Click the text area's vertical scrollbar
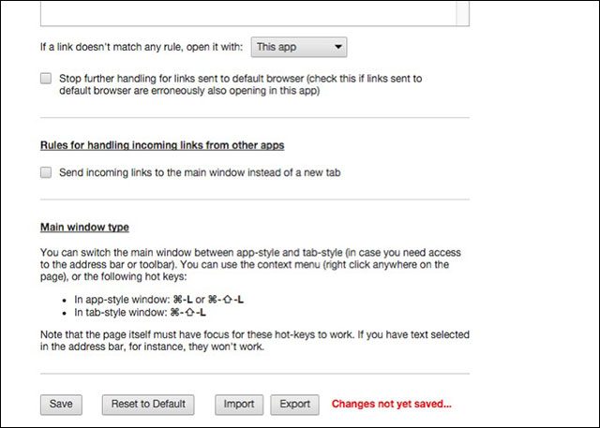Viewport: 600px width, 428px height. point(462,13)
